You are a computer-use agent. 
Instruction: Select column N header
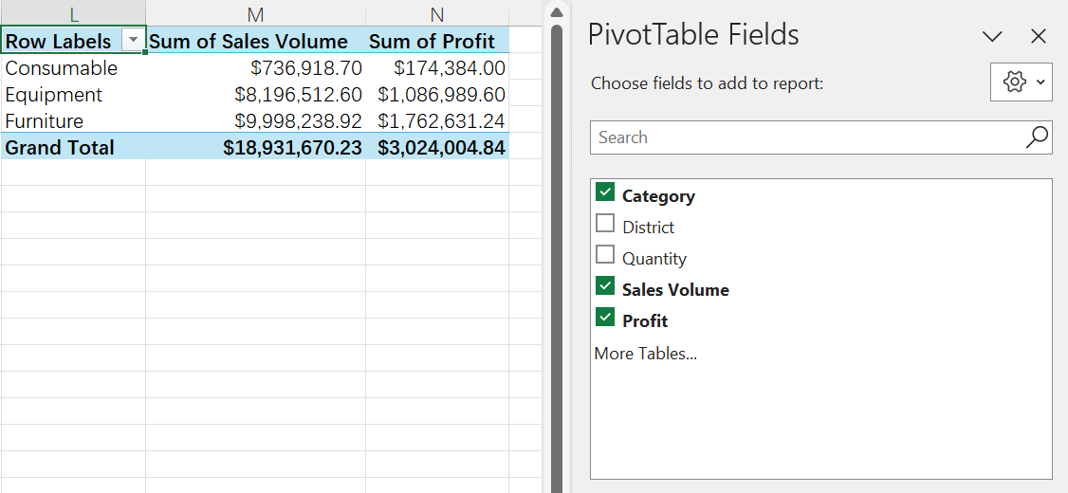[437, 13]
